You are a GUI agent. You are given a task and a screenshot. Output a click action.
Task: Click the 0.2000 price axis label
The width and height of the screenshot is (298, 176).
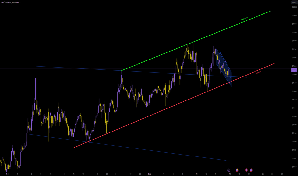tap(294, 7)
